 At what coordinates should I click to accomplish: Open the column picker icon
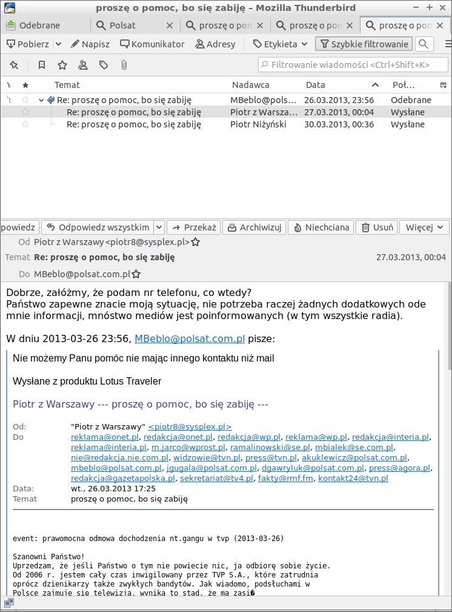click(x=444, y=85)
